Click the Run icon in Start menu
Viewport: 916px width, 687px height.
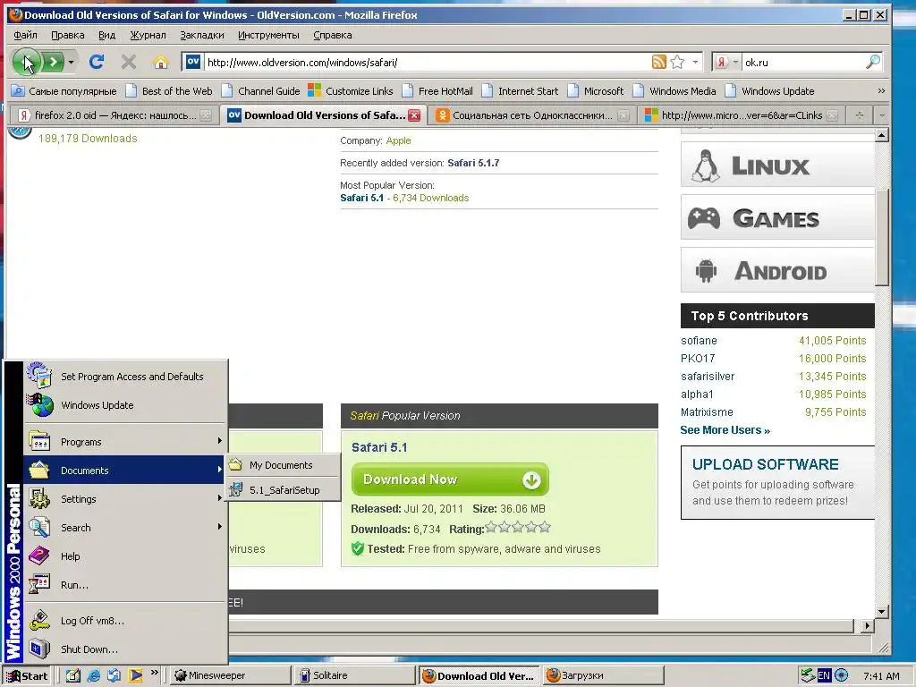[39, 584]
